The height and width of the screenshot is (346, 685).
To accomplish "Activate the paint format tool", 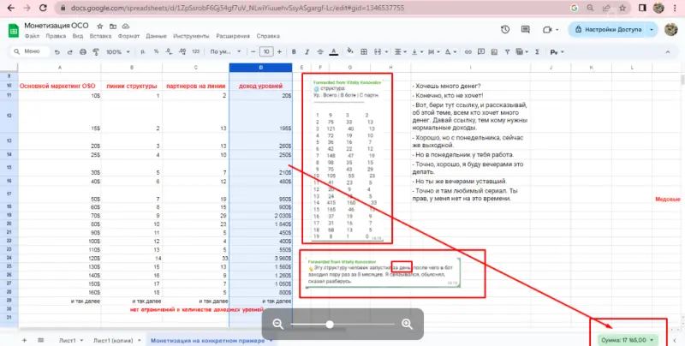I will (x=96, y=52).
